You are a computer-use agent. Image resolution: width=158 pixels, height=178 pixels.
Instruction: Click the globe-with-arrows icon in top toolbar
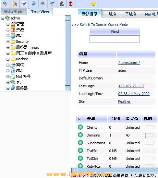52,4
